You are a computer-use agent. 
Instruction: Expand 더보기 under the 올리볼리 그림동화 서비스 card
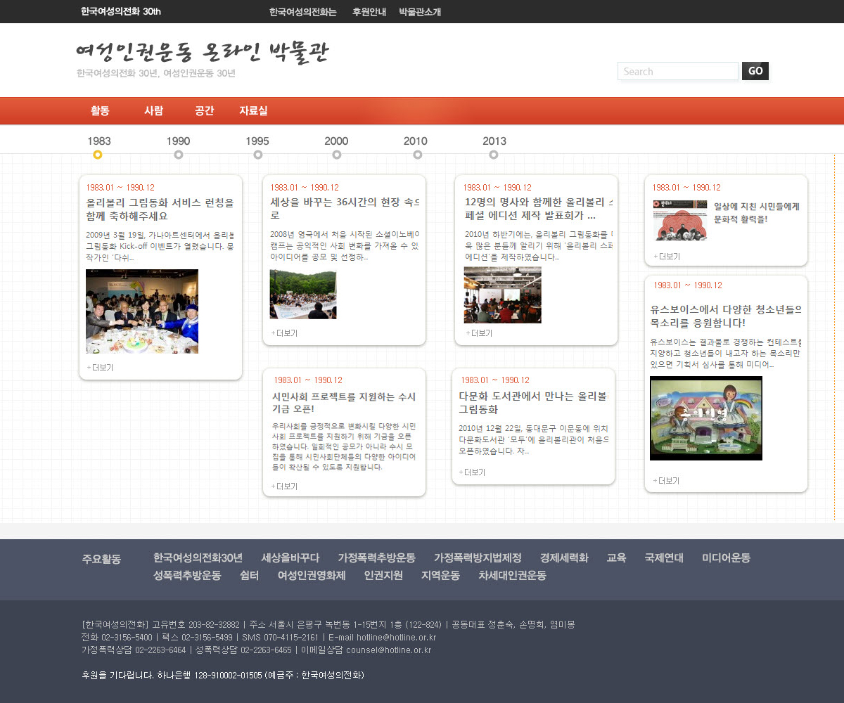[100, 368]
